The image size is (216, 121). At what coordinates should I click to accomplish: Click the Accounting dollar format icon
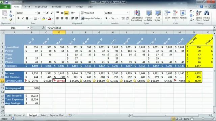click(x=106, y=18)
